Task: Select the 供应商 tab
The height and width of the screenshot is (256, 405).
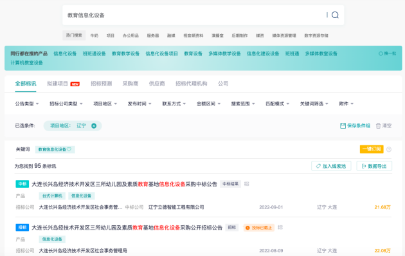Action: click(157, 84)
